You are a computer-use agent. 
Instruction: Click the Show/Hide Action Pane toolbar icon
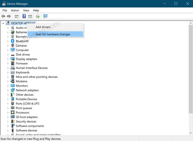tap(30, 16)
